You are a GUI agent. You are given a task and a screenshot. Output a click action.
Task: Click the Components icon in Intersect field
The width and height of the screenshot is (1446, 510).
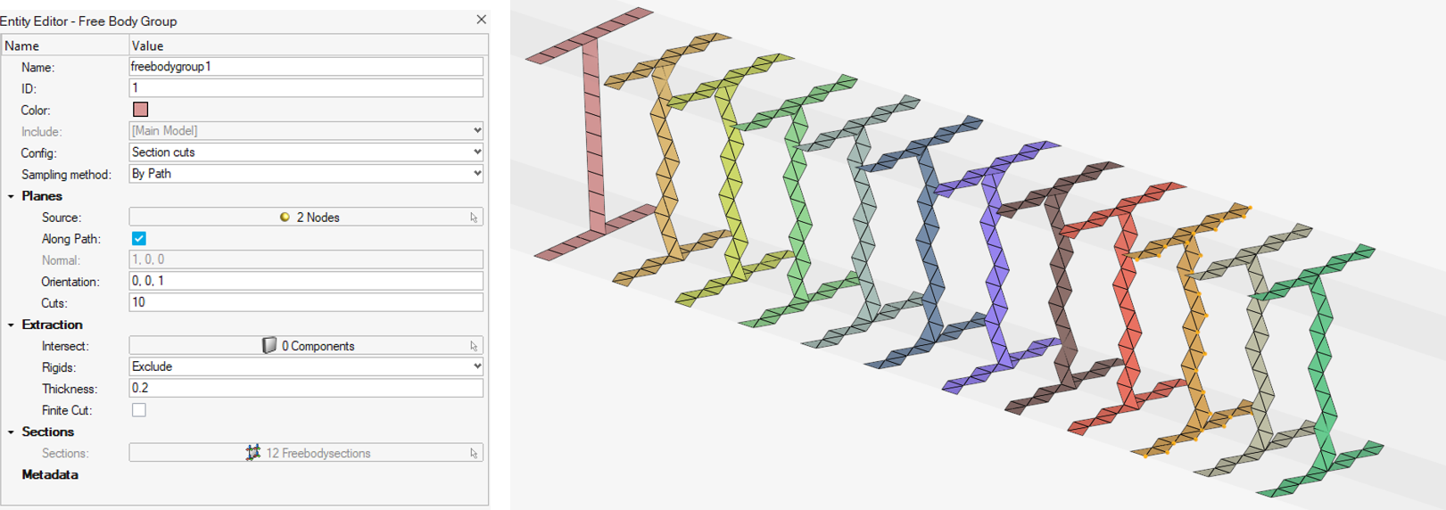269,345
